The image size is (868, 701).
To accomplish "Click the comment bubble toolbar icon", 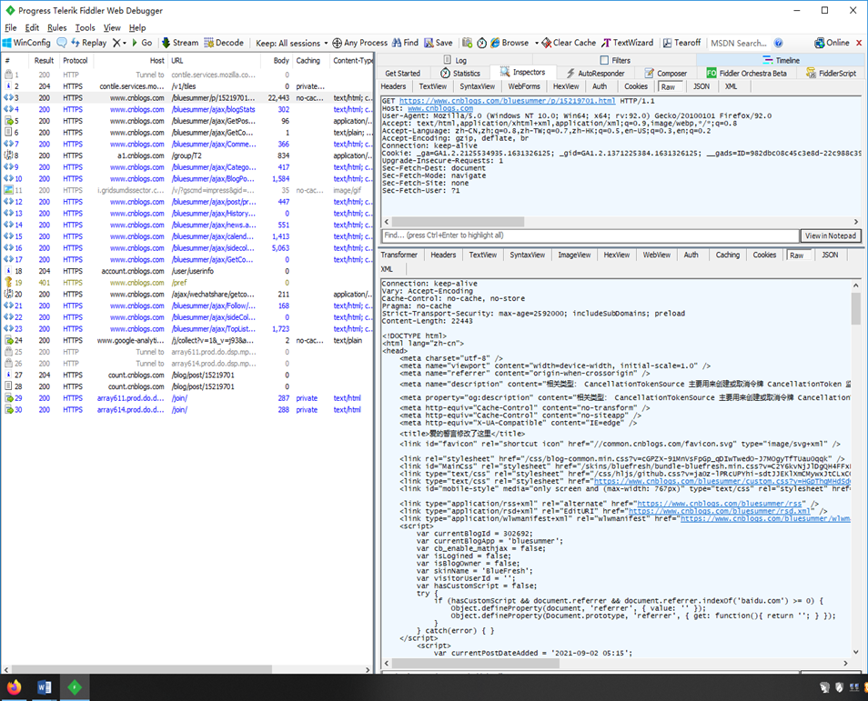I will (62, 43).
